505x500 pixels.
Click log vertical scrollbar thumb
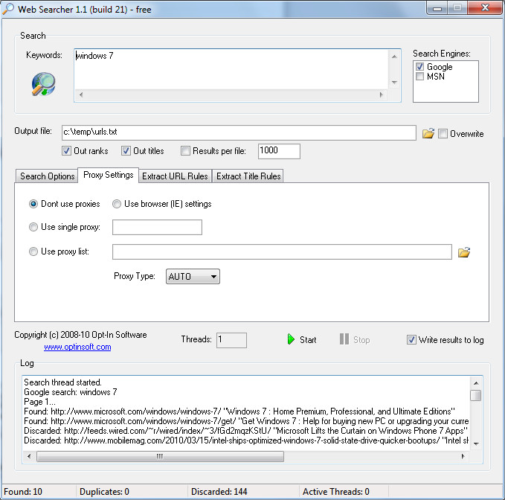(476, 395)
